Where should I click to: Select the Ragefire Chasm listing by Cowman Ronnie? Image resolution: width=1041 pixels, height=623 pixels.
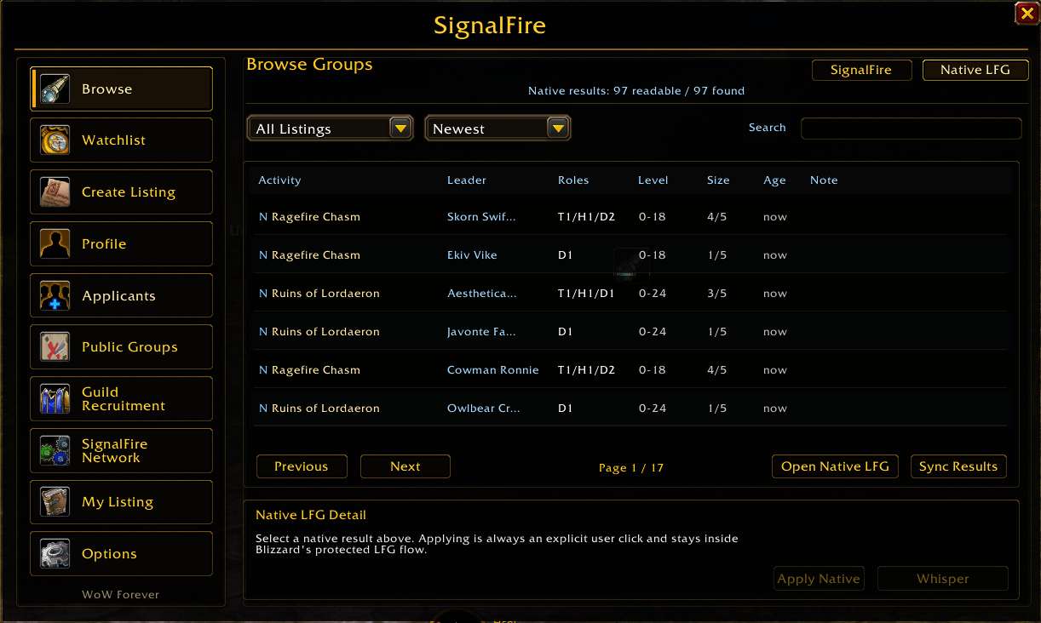(x=629, y=370)
